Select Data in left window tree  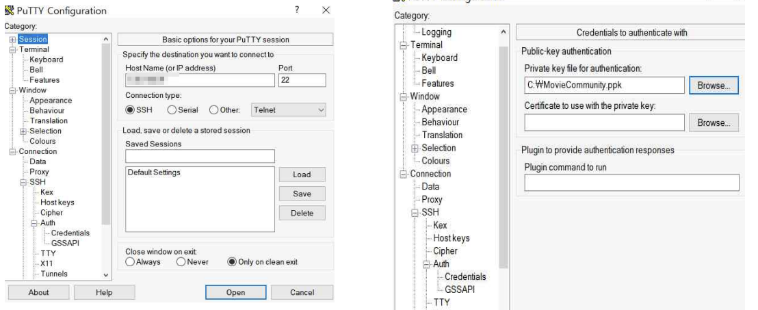[38, 162]
